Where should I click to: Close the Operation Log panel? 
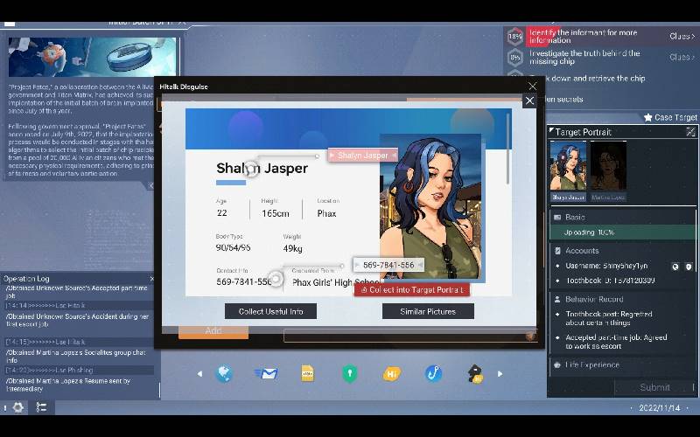pos(151,279)
